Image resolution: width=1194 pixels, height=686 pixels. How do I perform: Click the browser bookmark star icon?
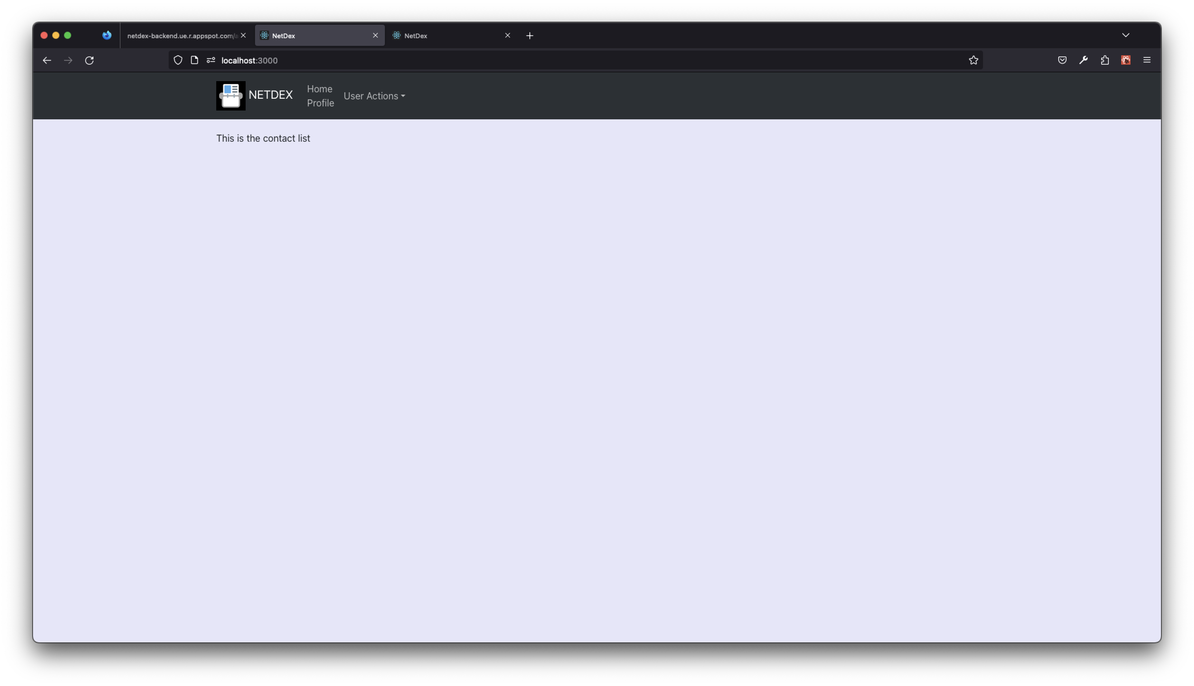click(973, 60)
